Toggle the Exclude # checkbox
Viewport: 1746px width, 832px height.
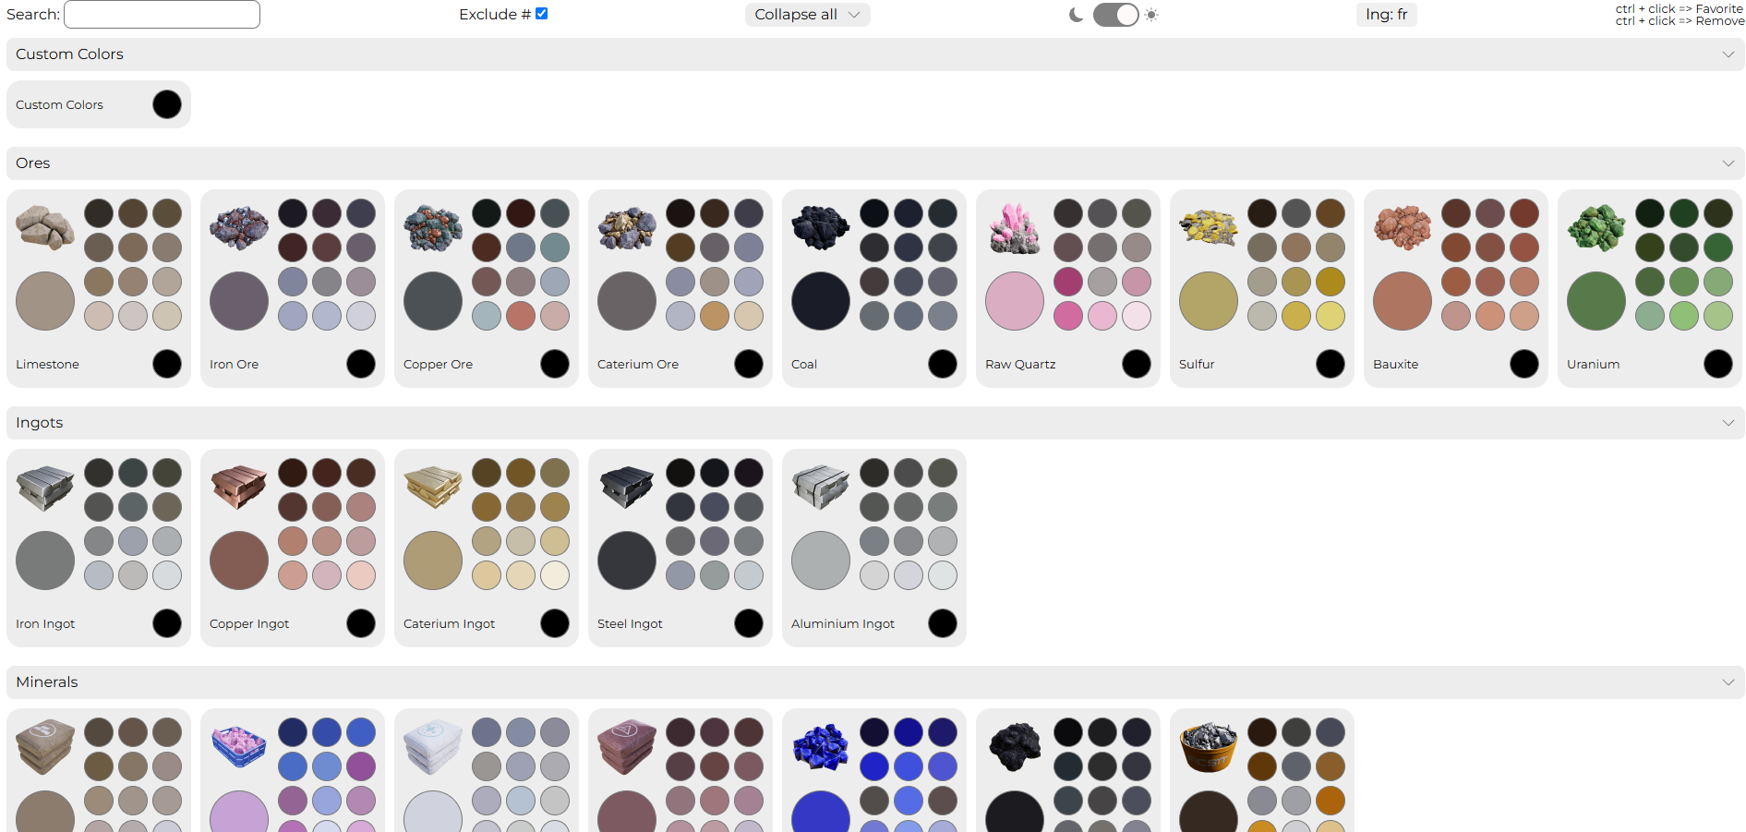(x=542, y=13)
